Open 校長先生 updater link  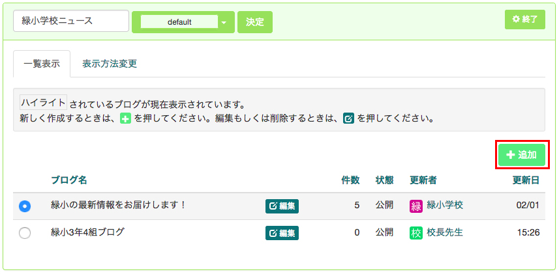click(445, 232)
